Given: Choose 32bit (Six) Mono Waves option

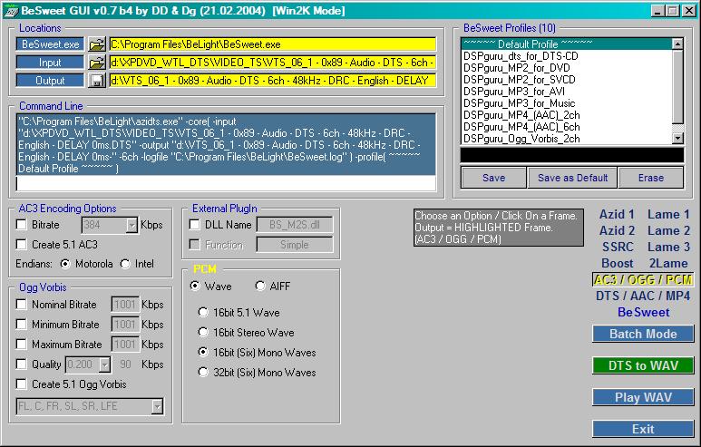Looking at the screenshot, I should point(203,373).
